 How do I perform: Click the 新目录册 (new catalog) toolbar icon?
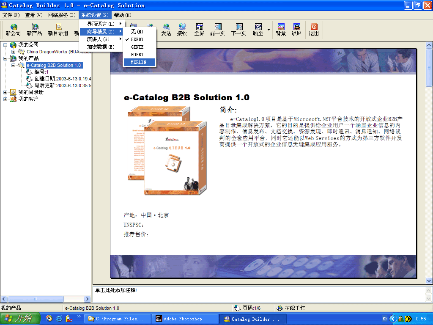click(58, 30)
